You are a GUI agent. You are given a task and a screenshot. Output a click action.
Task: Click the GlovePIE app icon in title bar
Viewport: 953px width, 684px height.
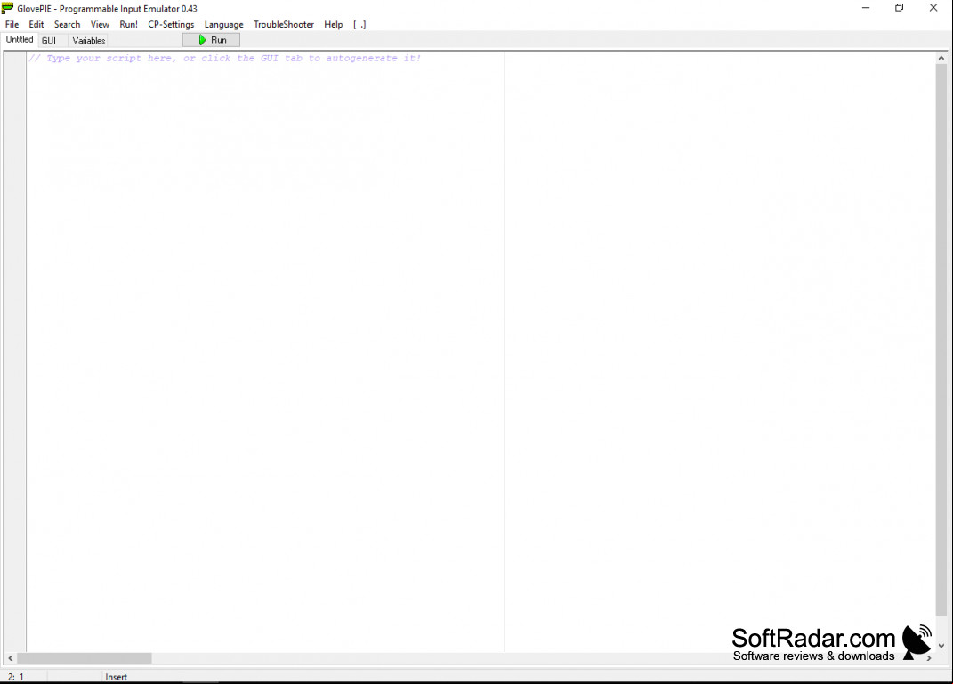click(8, 8)
